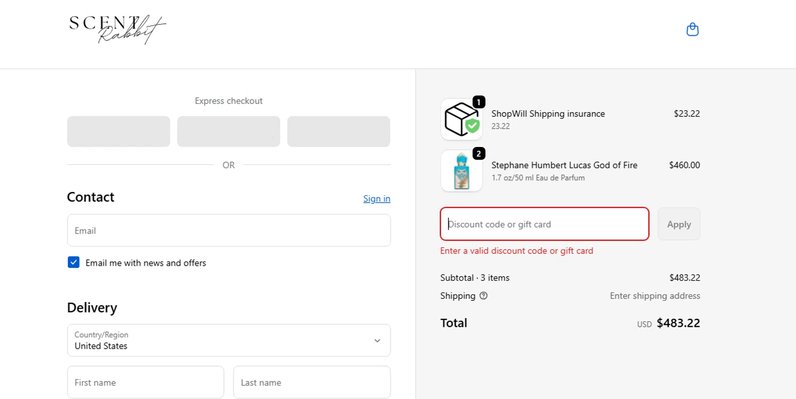Click the first express checkout button
Viewport: 796px width, 399px height.
(x=118, y=132)
